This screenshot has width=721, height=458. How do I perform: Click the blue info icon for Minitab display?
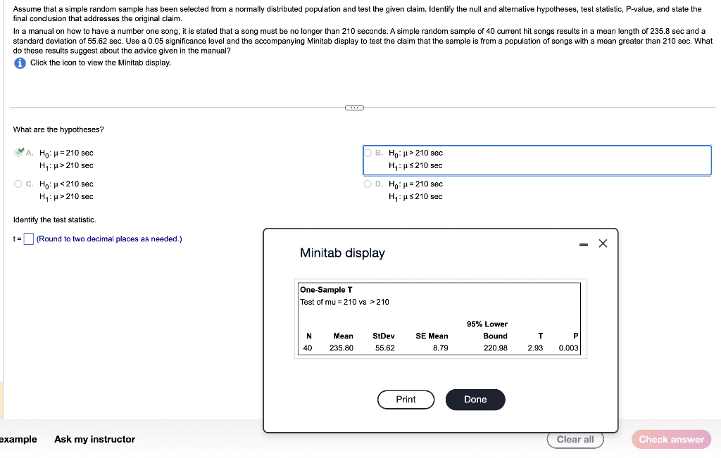click(20, 63)
